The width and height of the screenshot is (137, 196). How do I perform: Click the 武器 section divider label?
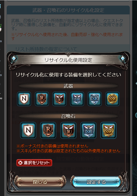pos(68,86)
